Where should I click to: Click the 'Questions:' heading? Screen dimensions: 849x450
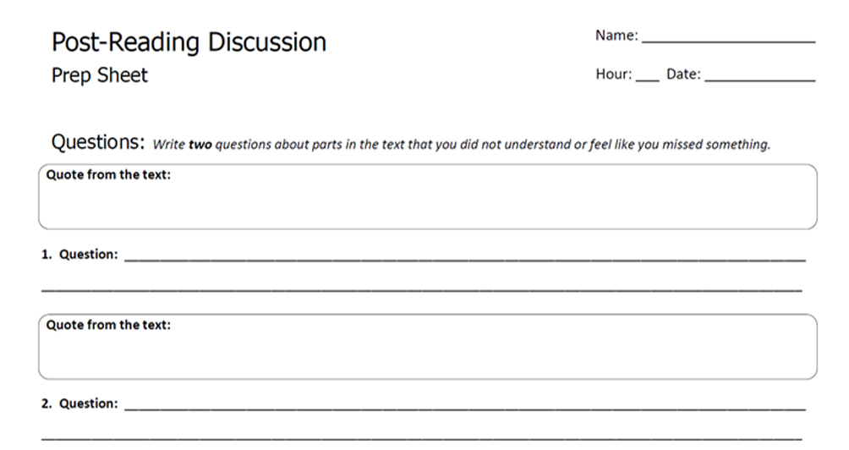(99, 142)
